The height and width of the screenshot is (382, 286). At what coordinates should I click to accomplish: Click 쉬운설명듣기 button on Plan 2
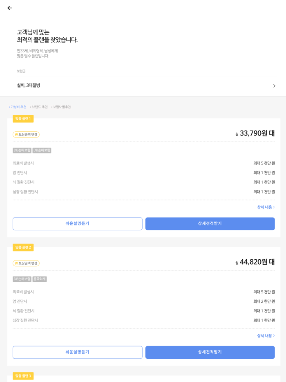coord(77,352)
